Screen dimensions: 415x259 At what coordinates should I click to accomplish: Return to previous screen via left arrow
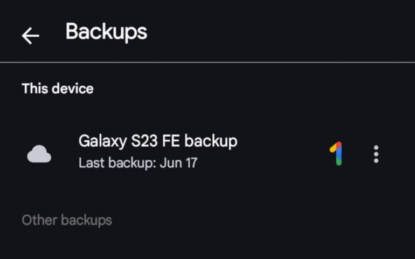(31, 36)
